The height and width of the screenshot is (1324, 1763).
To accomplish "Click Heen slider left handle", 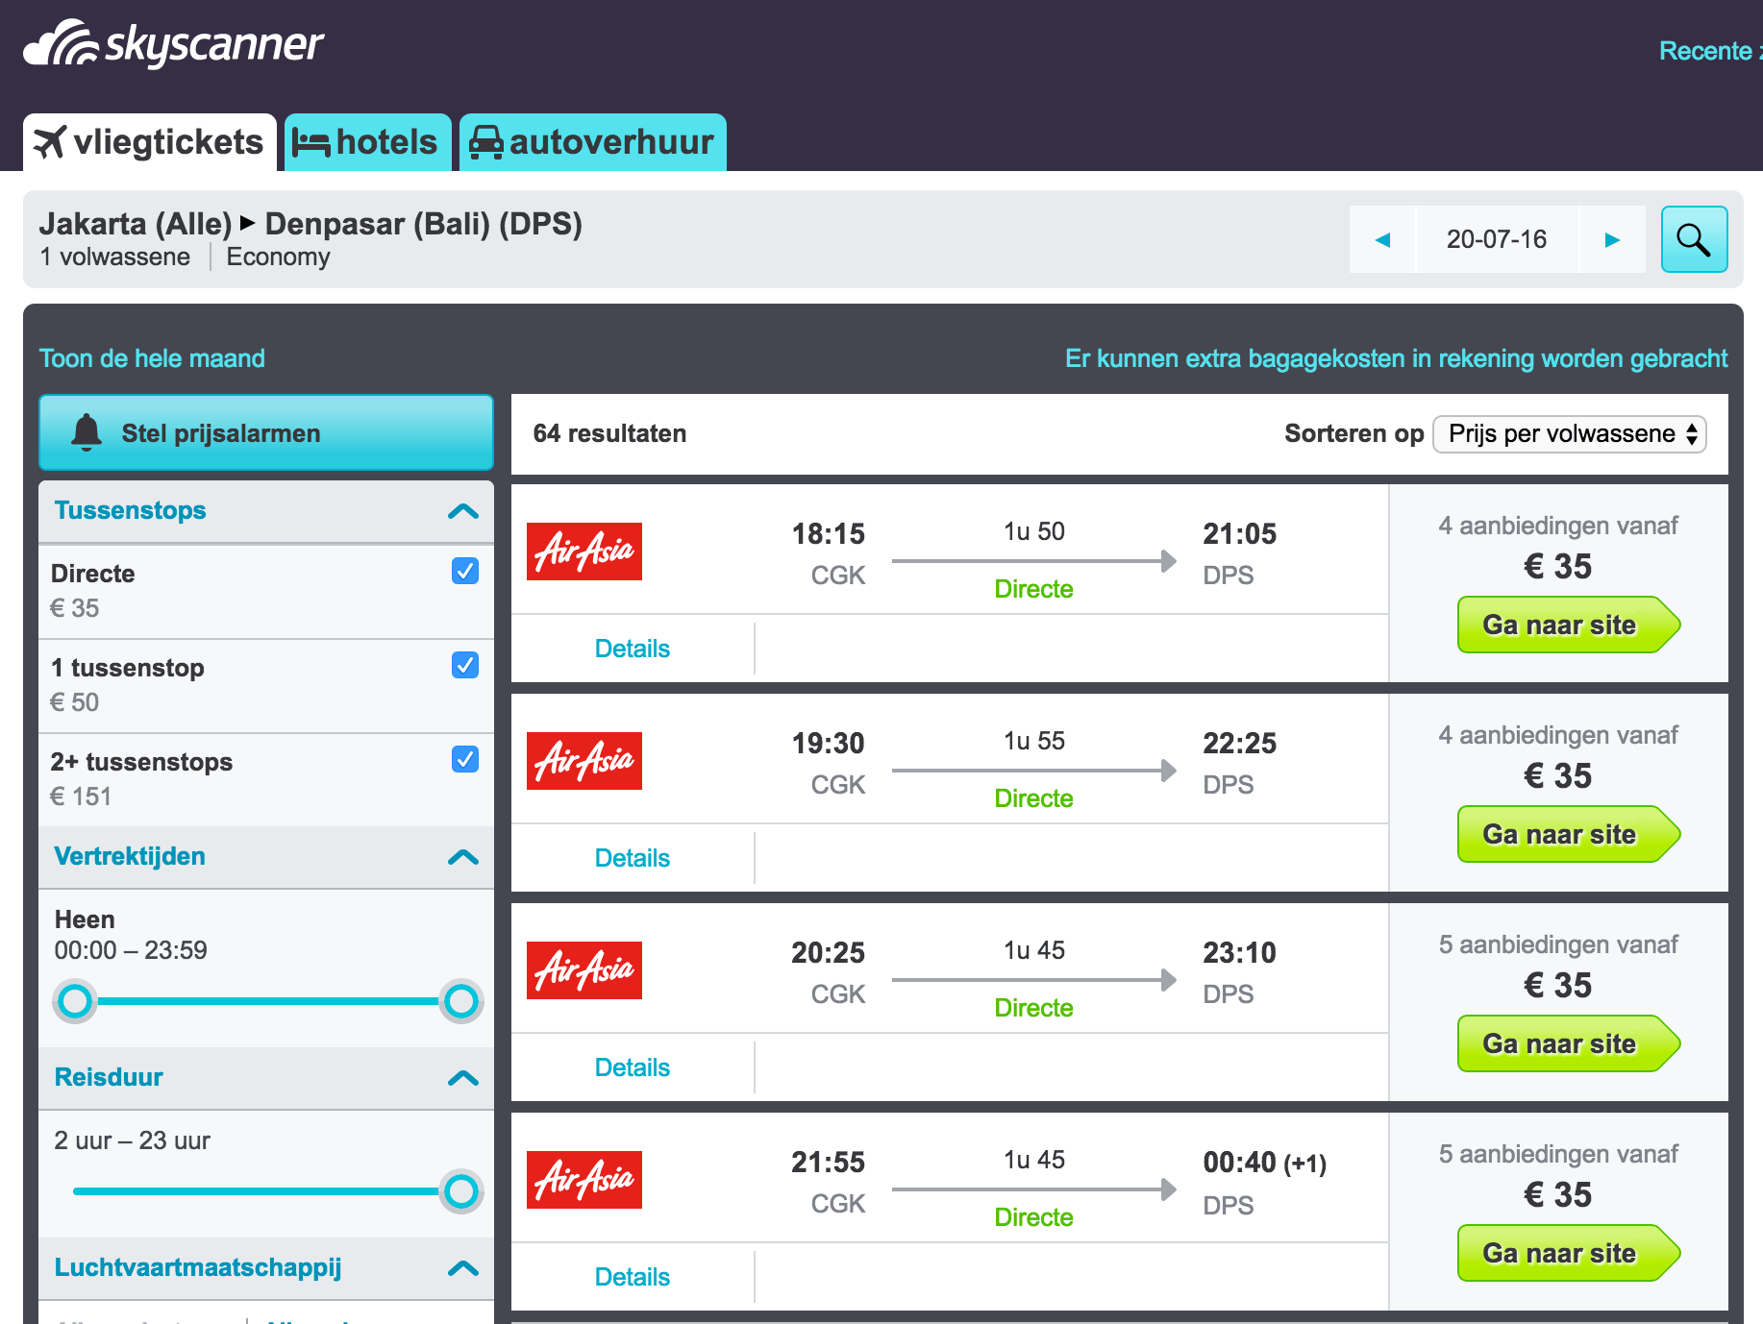I will [x=75, y=1001].
